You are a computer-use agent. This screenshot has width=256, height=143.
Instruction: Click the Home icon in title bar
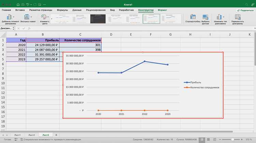click(x=18, y=4)
